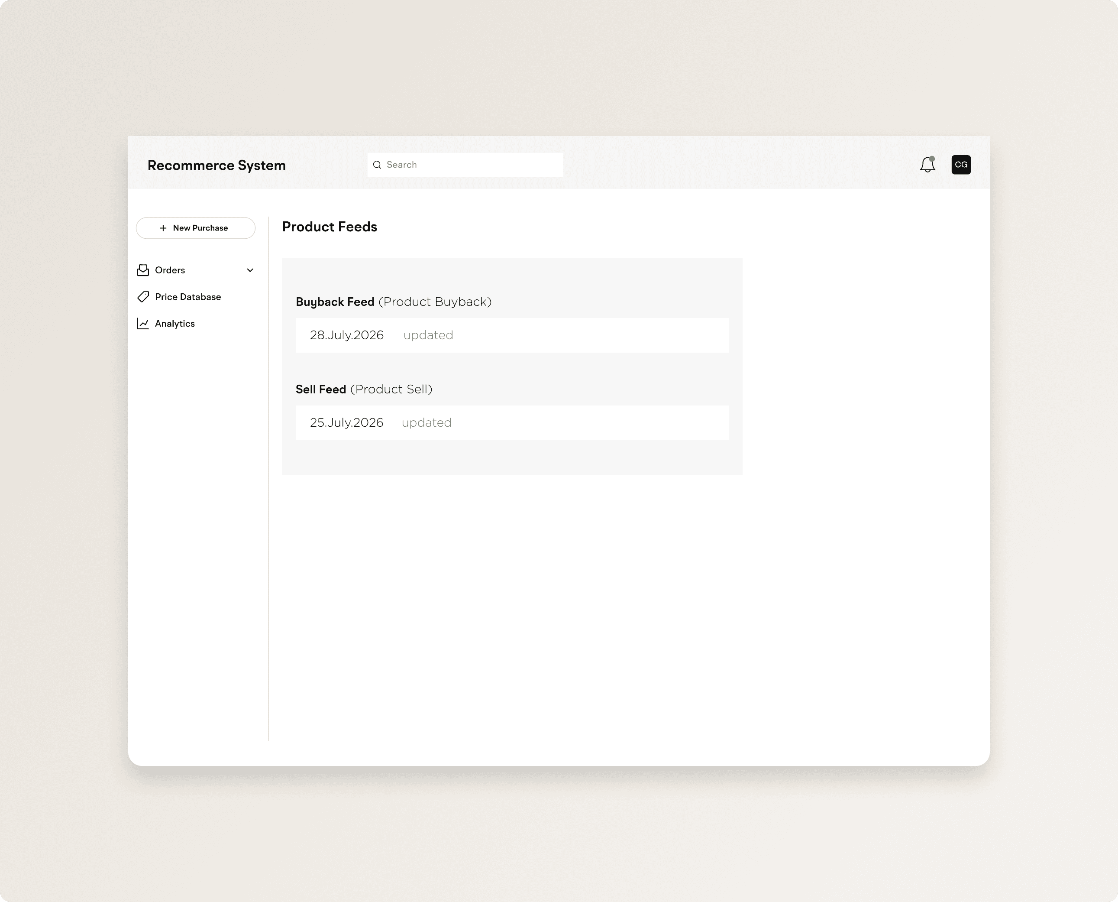Open the CG user avatar

pyautogui.click(x=961, y=165)
